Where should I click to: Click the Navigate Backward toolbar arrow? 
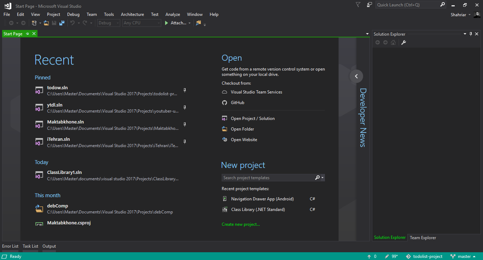tap(11, 23)
